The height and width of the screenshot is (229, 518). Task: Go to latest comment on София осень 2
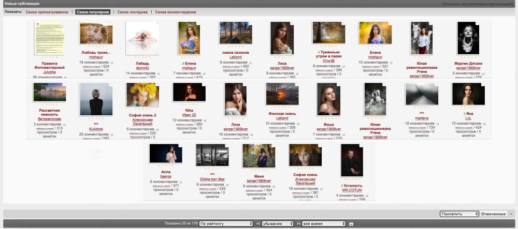[158, 129]
